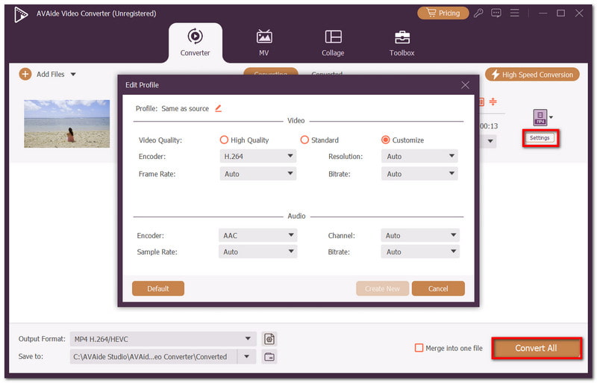Enable Merge into one file checkbox
Viewport: 597px width, 383px height.
coord(419,348)
